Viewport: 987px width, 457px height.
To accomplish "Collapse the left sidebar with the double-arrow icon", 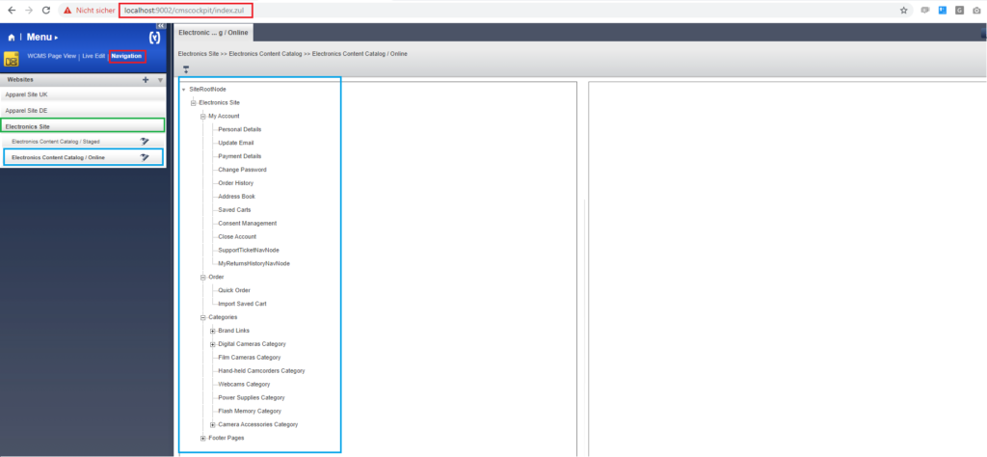I will tap(160, 26).
